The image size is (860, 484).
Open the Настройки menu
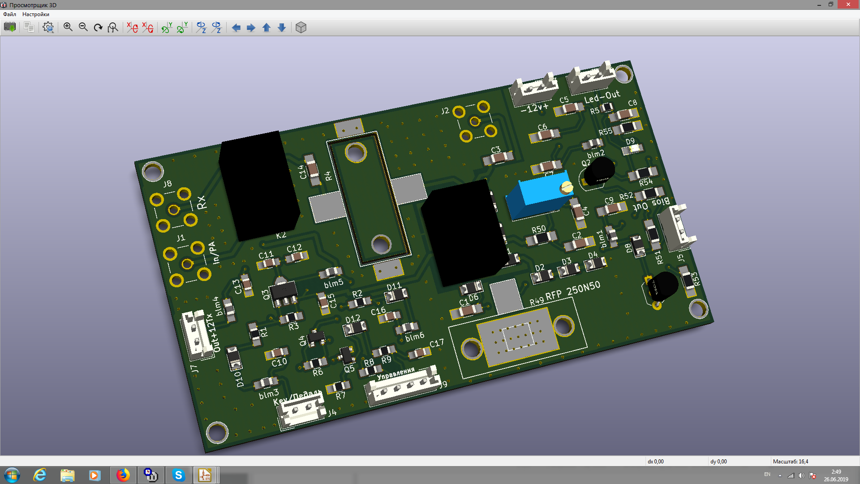(x=36, y=14)
